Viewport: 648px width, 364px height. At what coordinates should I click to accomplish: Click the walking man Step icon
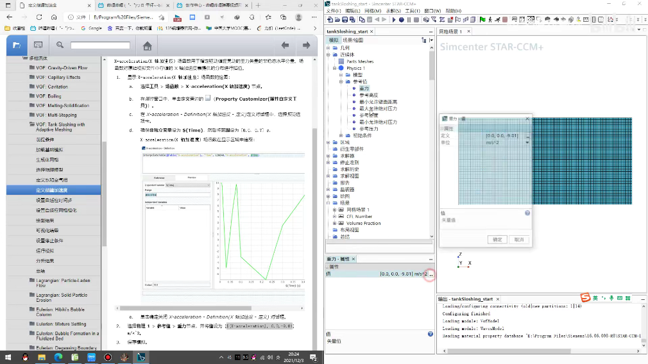(x=490, y=19)
